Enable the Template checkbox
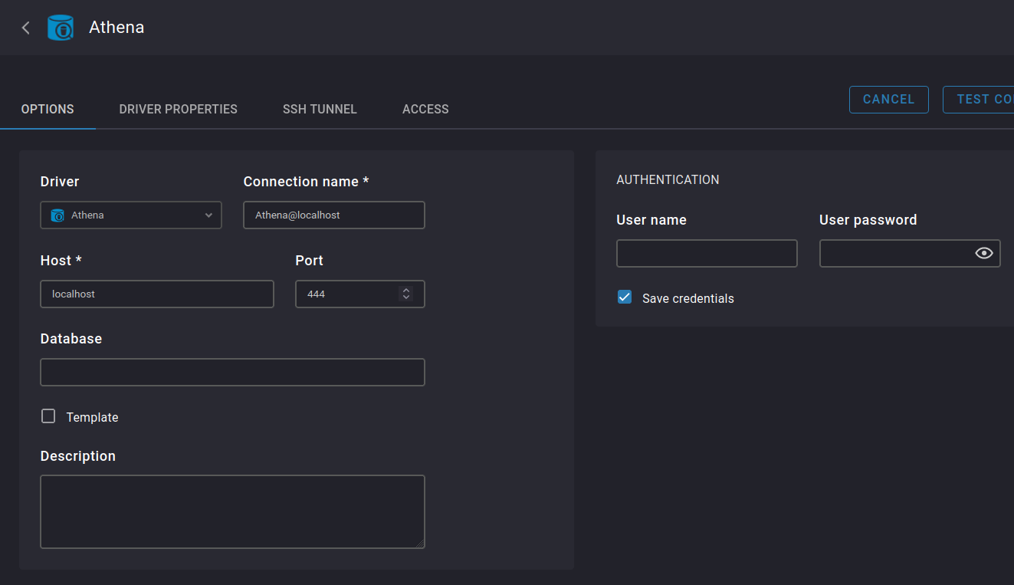The image size is (1014, 585). [48, 416]
